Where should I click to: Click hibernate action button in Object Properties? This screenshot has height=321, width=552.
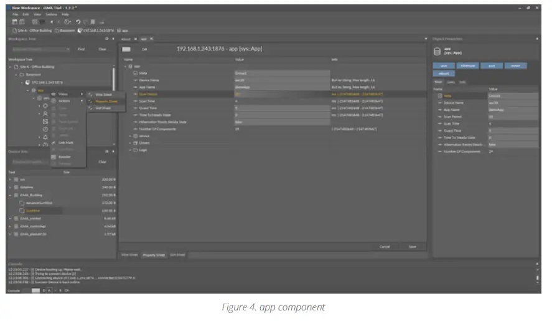click(x=467, y=65)
